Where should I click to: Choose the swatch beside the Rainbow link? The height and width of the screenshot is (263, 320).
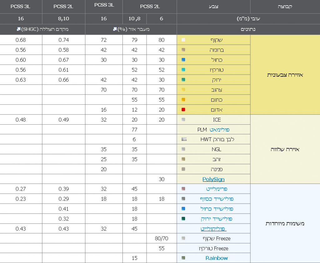point(183,258)
